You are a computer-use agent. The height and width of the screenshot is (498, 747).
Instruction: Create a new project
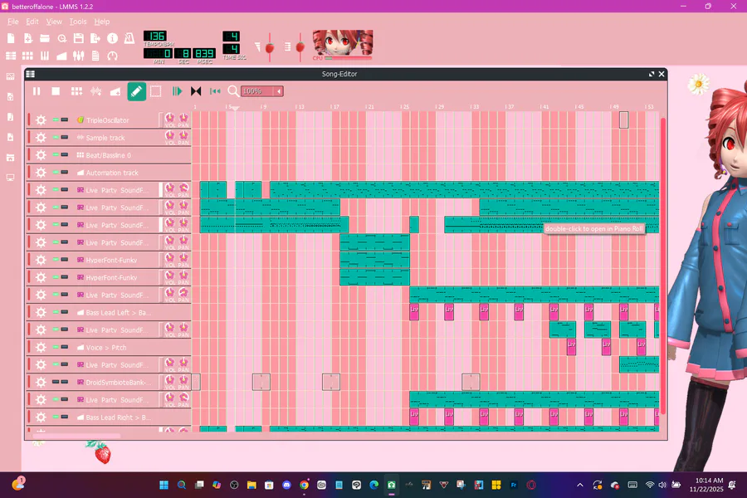11,39
